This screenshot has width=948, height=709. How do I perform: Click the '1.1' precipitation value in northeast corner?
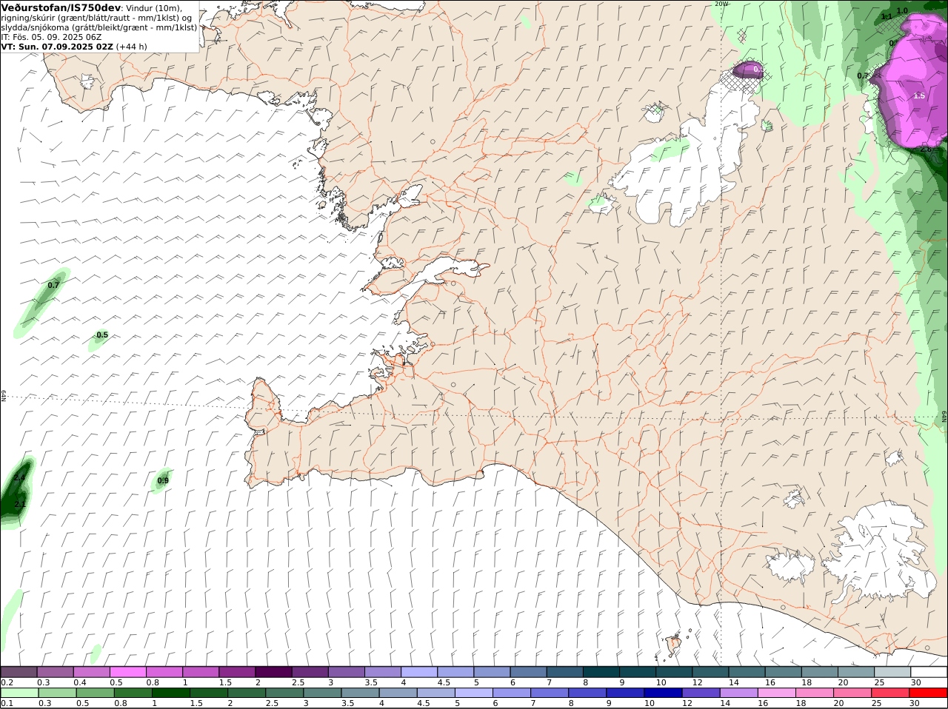coord(887,16)
